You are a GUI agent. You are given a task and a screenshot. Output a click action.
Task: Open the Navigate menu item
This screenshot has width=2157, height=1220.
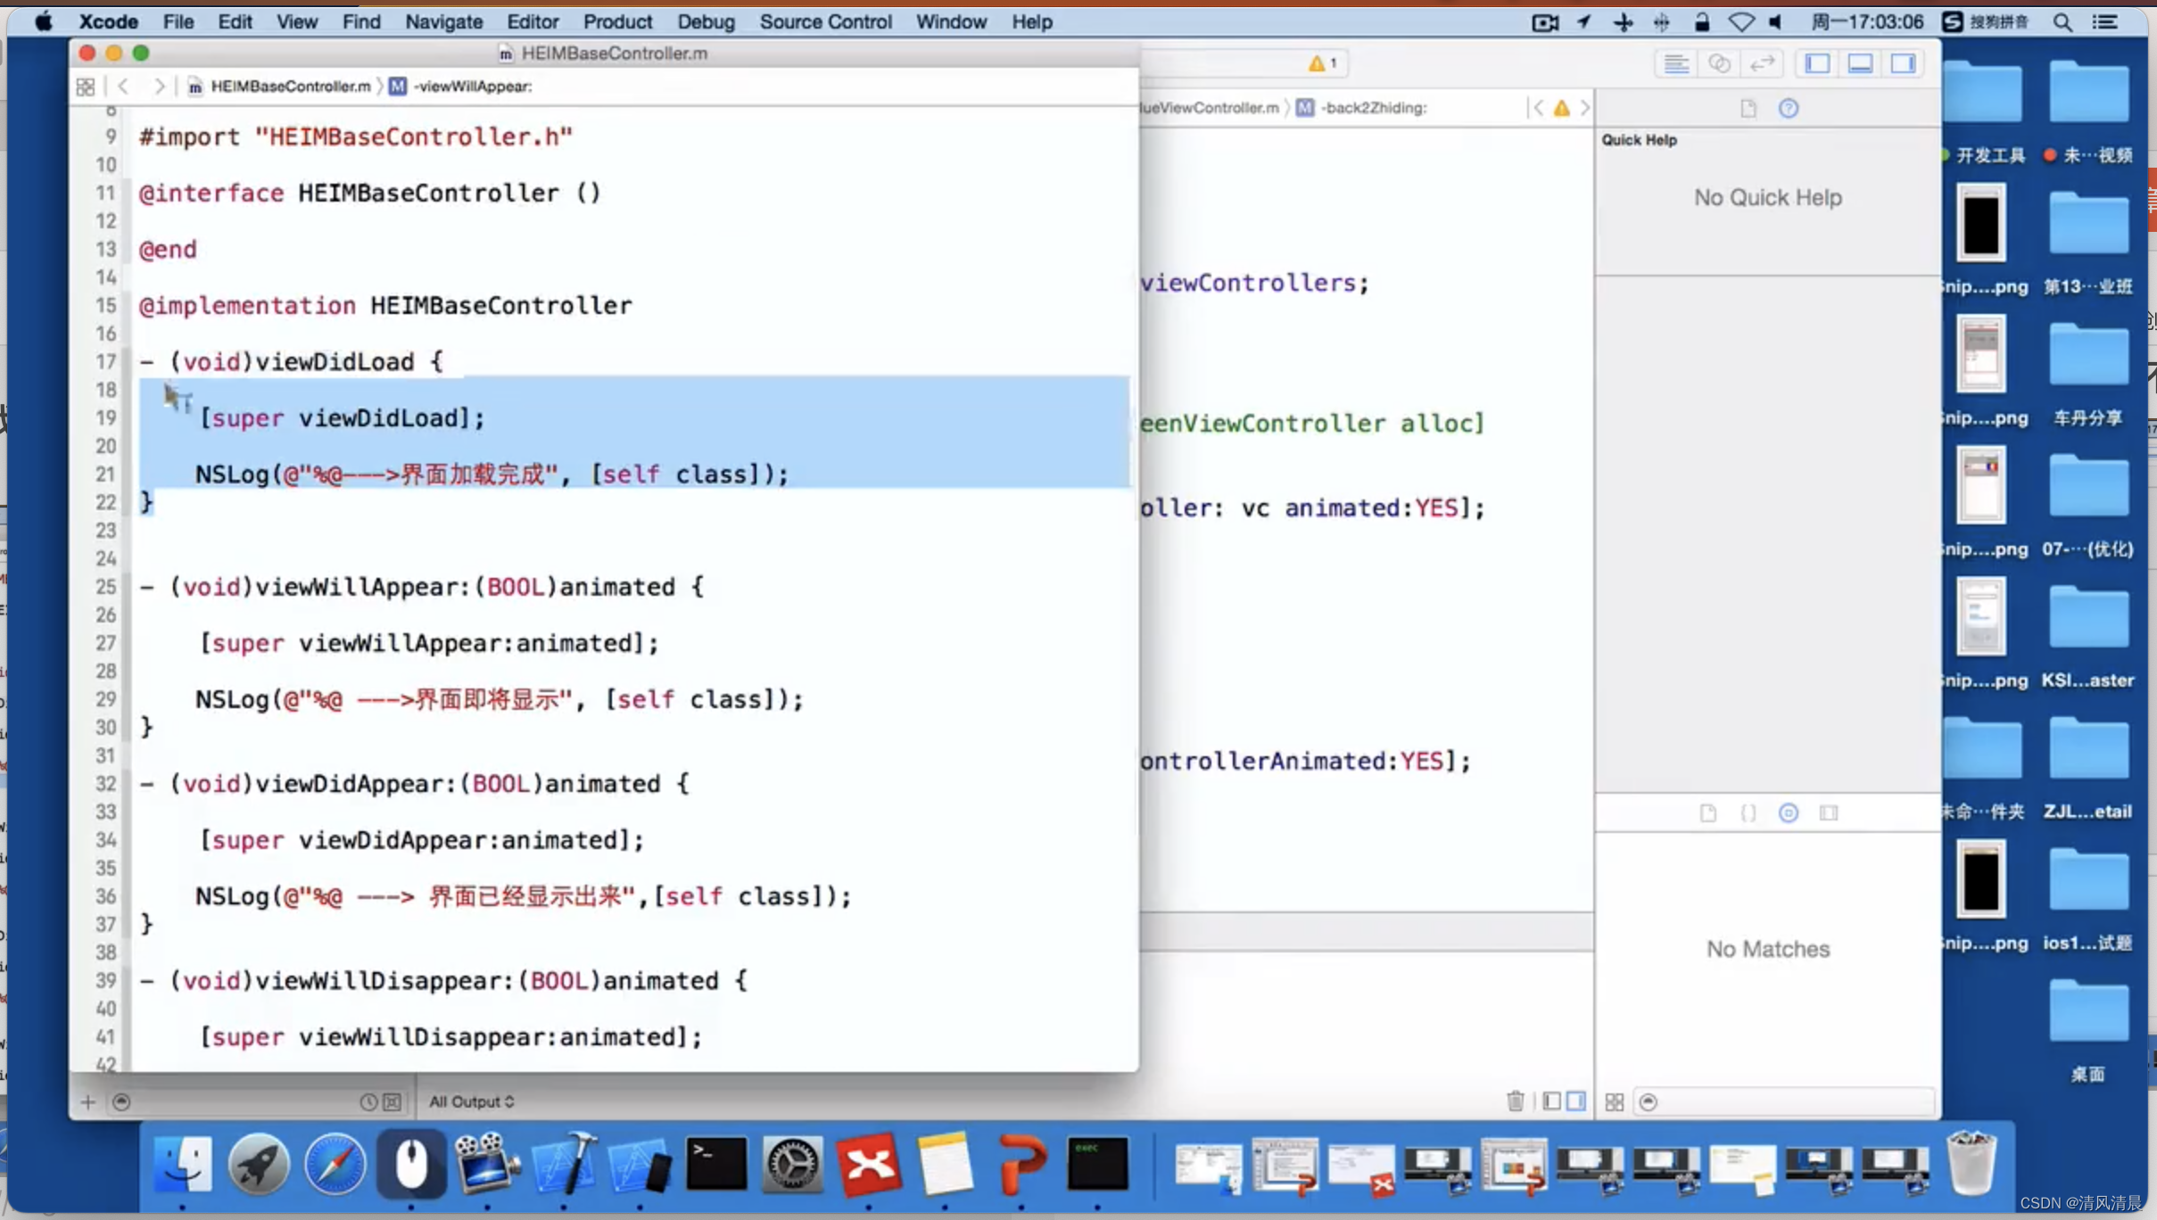point(442,21)
